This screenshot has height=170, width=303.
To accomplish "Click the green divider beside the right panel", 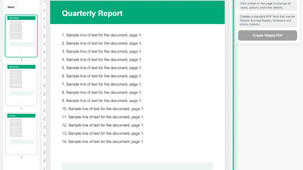I will (x=233, y=85).
